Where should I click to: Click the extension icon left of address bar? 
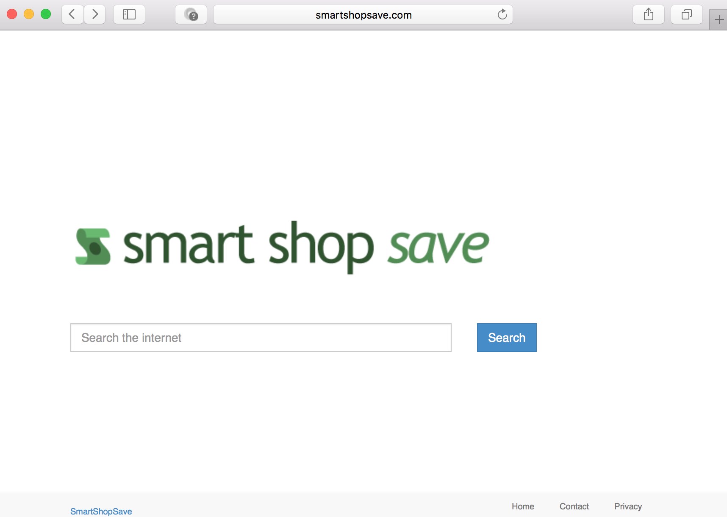[191, 15]
